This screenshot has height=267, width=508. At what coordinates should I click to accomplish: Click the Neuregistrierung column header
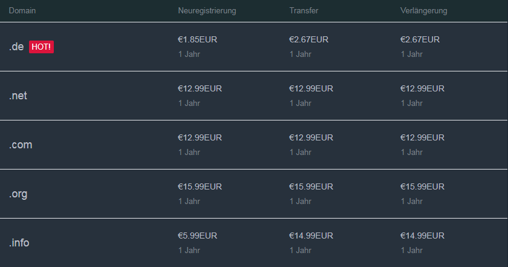[207, 10]
